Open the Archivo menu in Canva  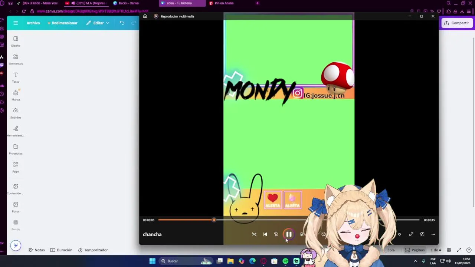click(33, 23)
